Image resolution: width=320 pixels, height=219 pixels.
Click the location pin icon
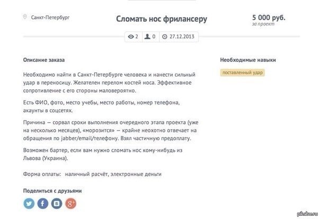[25, 17]
